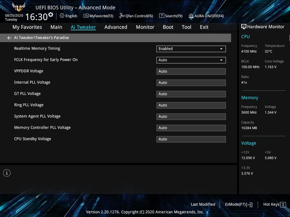The image size is (290, 217).
Task: Click the Enabled dropdown arrow
Action: [x=221, y=49]
